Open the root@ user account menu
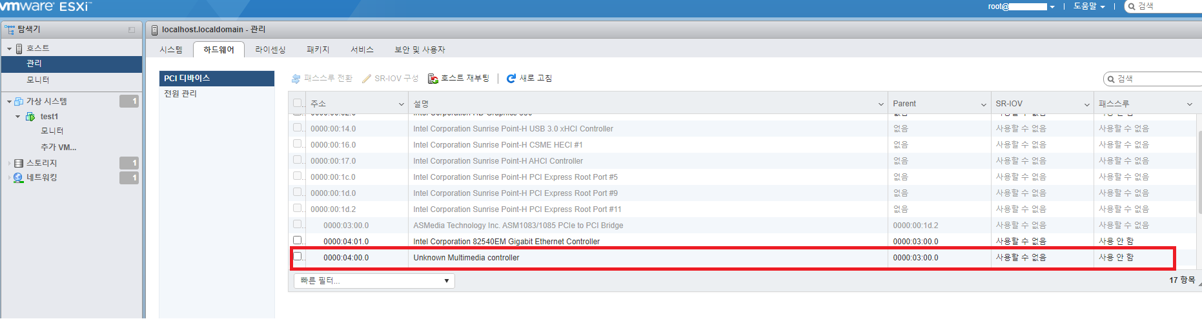The width and height of the screenshot is (1202, 319). [1021, 6]
